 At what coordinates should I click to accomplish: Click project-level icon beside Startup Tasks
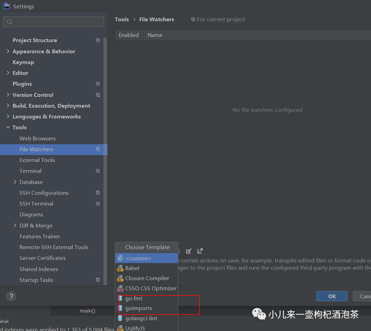(x=98, y=280)
